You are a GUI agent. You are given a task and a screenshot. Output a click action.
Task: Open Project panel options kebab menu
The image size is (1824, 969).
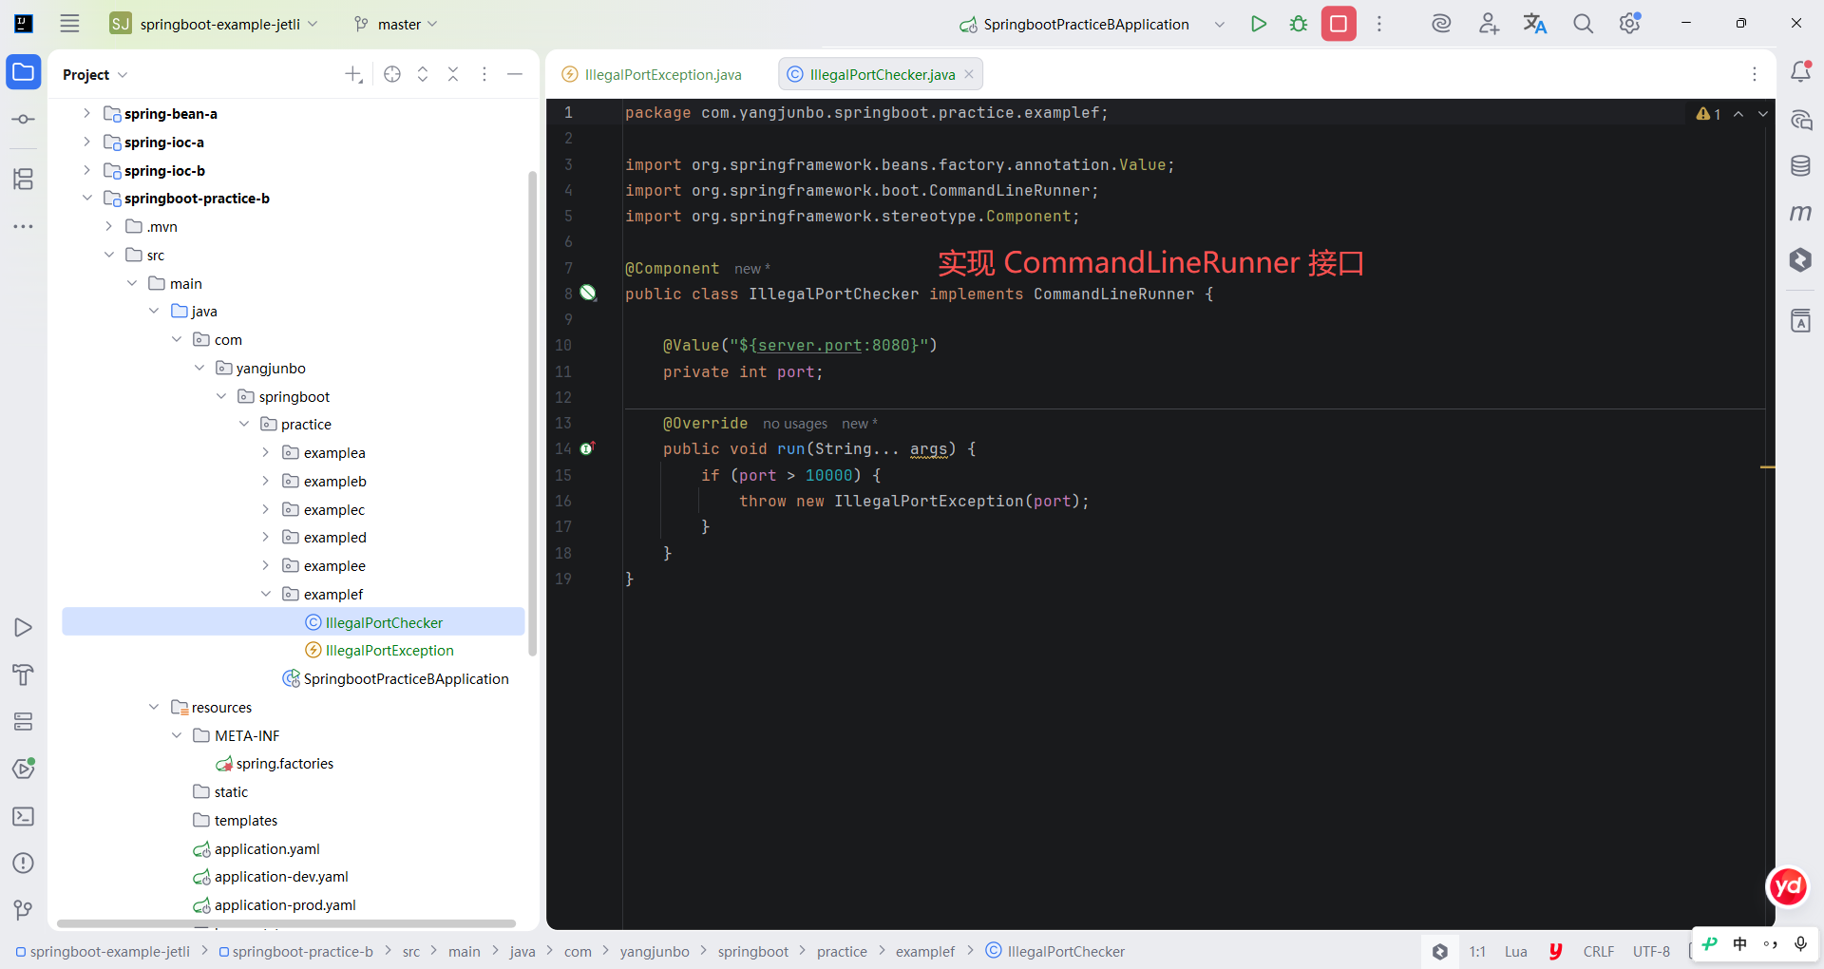[x=484, y=74]
